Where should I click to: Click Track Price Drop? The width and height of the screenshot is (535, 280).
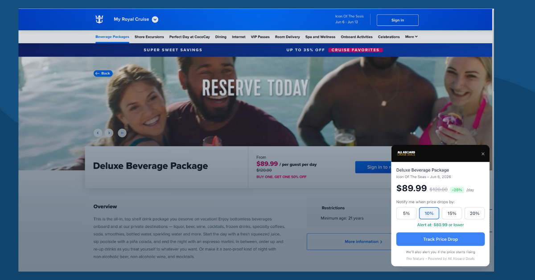pyautogui.click(x=440, y=239)
